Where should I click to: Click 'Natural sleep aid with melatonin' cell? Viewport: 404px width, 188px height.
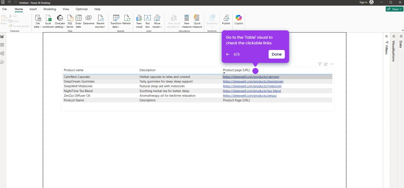[162, 86]
